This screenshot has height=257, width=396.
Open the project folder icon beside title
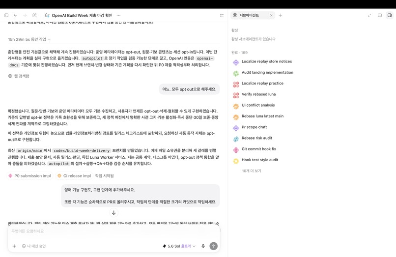(47, 15)
